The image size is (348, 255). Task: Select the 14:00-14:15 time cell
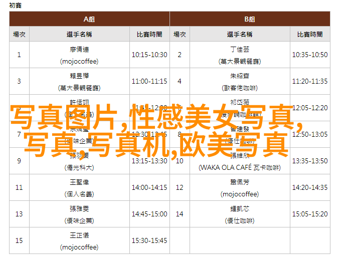(149, 187)
